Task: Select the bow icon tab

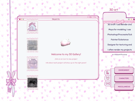Action: (x=108, y=84)
